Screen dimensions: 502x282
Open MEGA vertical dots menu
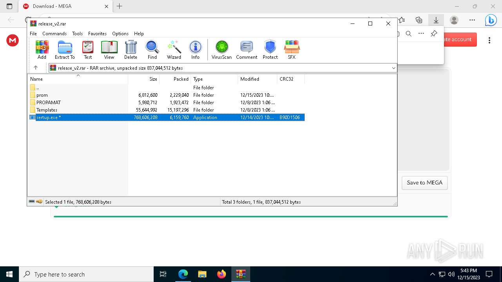[x=489, y=40]
